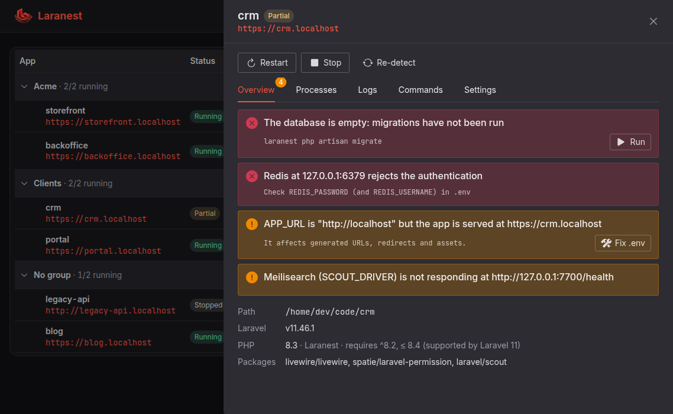Screen dimensions: 673x414
Task: Click the 'laranest php artisan migrate' command text
Action: 323,141
